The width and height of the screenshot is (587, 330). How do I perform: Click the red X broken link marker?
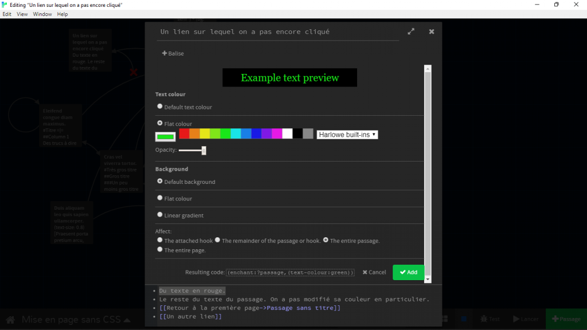(134, 72)
